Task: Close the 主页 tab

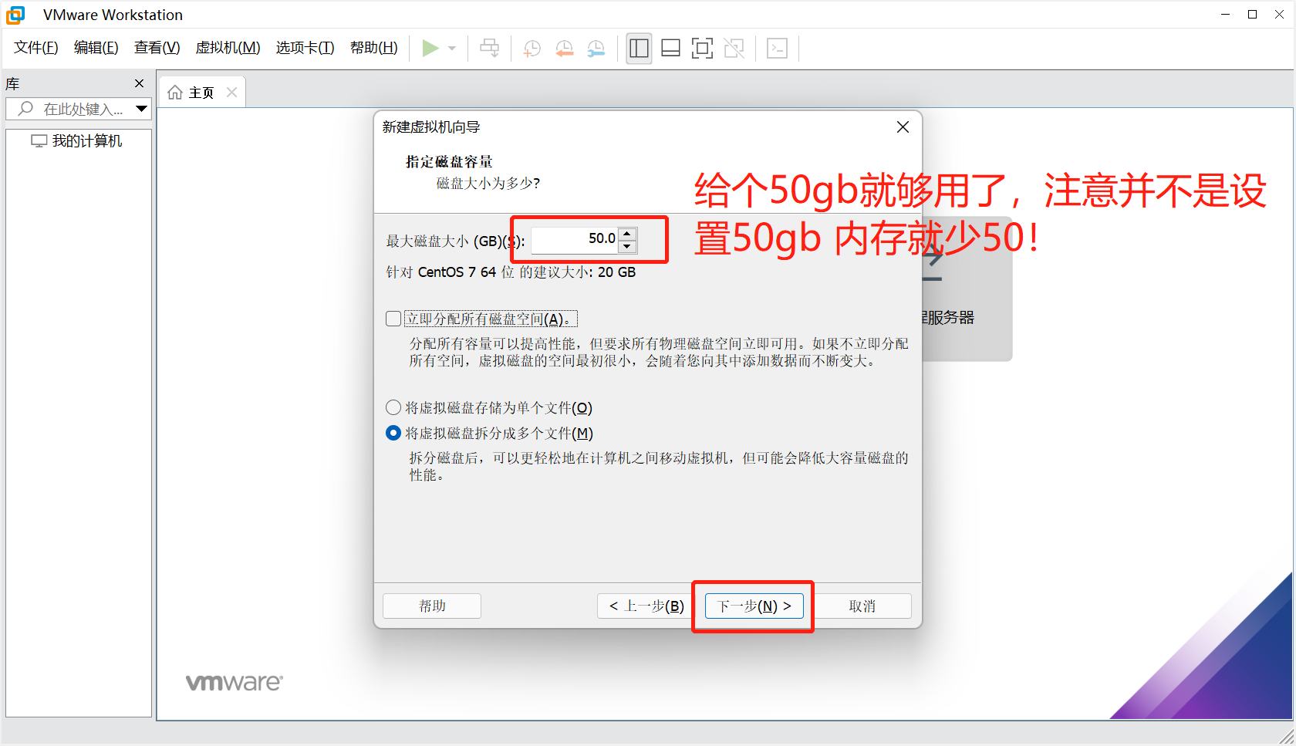Action: pyautogui.click(x=231, y=92)
